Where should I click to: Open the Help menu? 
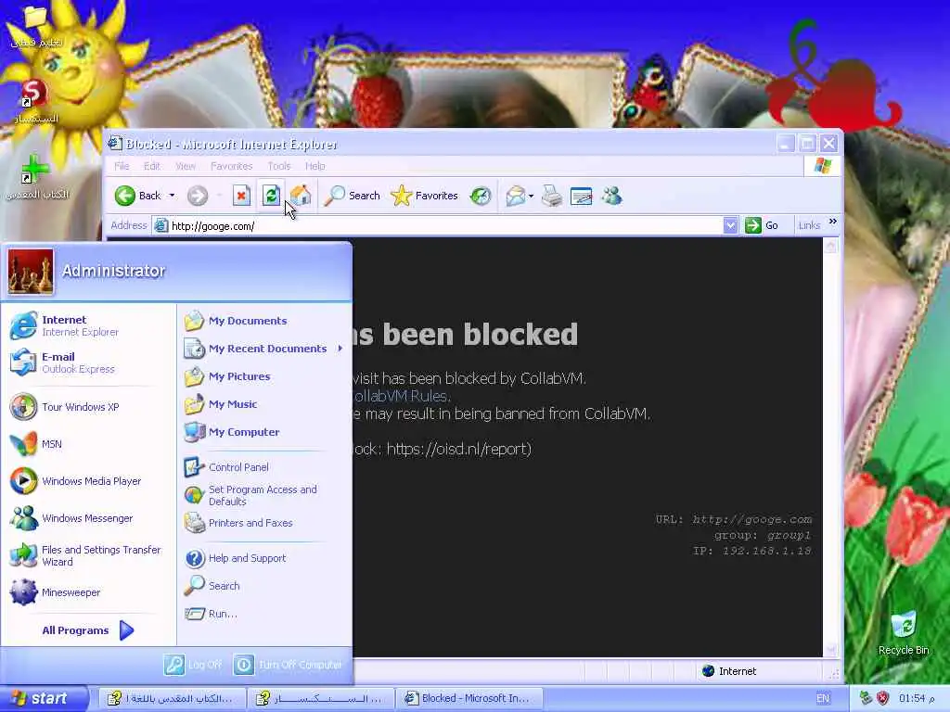[315, 166]
